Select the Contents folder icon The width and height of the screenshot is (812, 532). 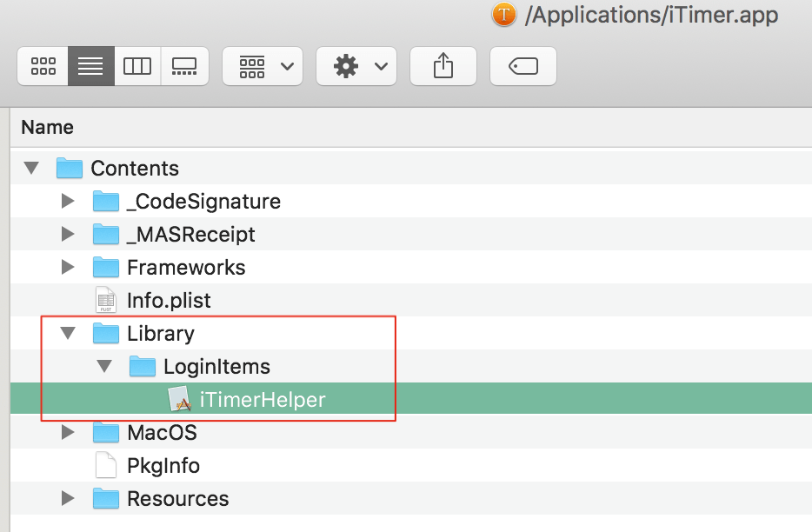[70, 168]
